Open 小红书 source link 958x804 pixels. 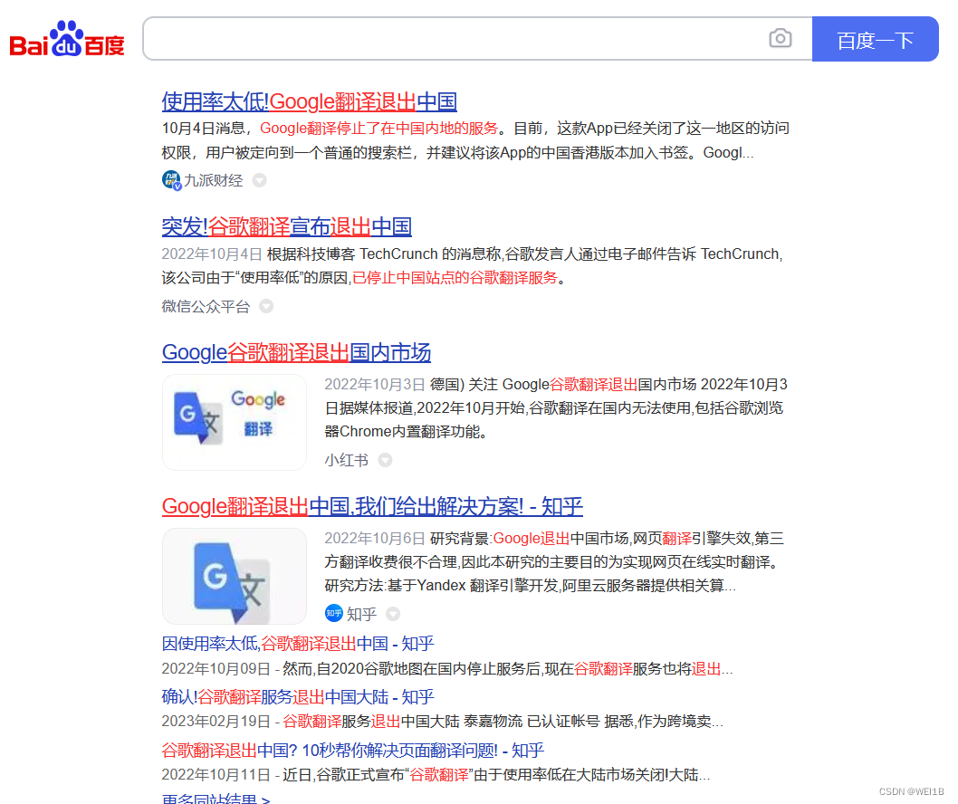point(347,460)
